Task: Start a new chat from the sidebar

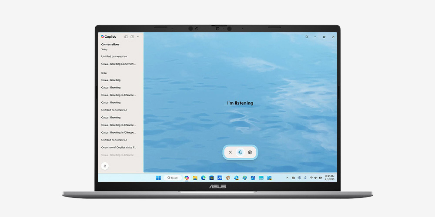Action: pyautogui.click(x=132, y=37)
